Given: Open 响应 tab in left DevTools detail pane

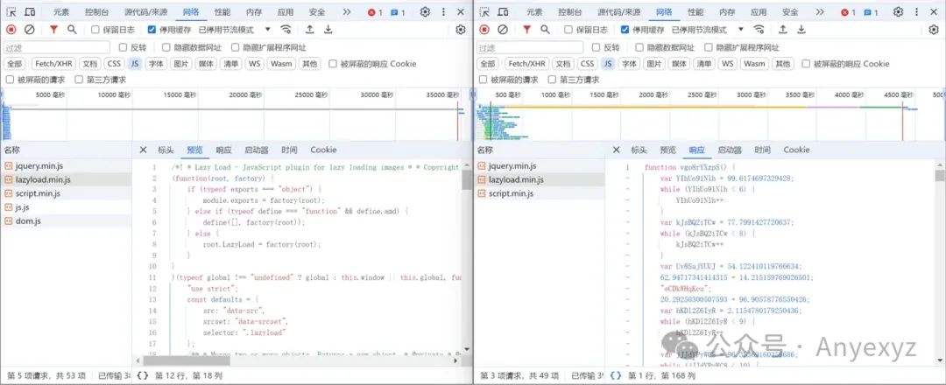Looking at the screenshot, I should click(223, 150).
